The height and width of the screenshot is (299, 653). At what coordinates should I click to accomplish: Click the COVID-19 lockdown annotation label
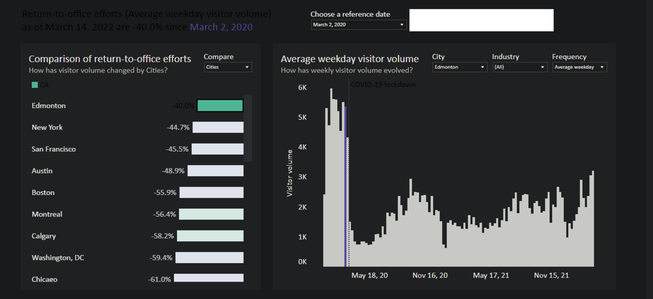(383, 84)
